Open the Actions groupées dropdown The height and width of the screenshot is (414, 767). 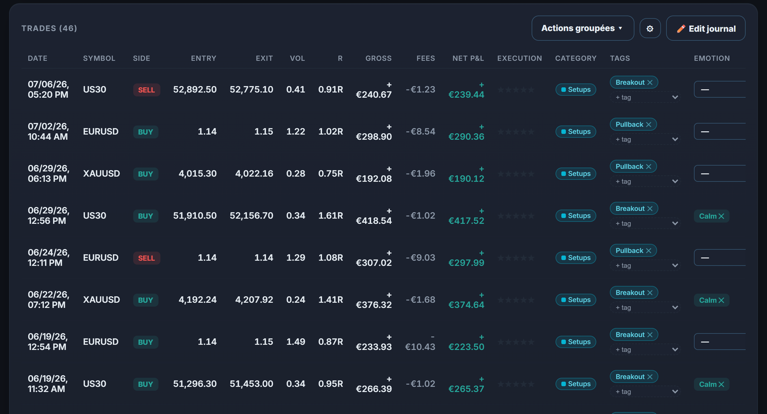point(582,28)
